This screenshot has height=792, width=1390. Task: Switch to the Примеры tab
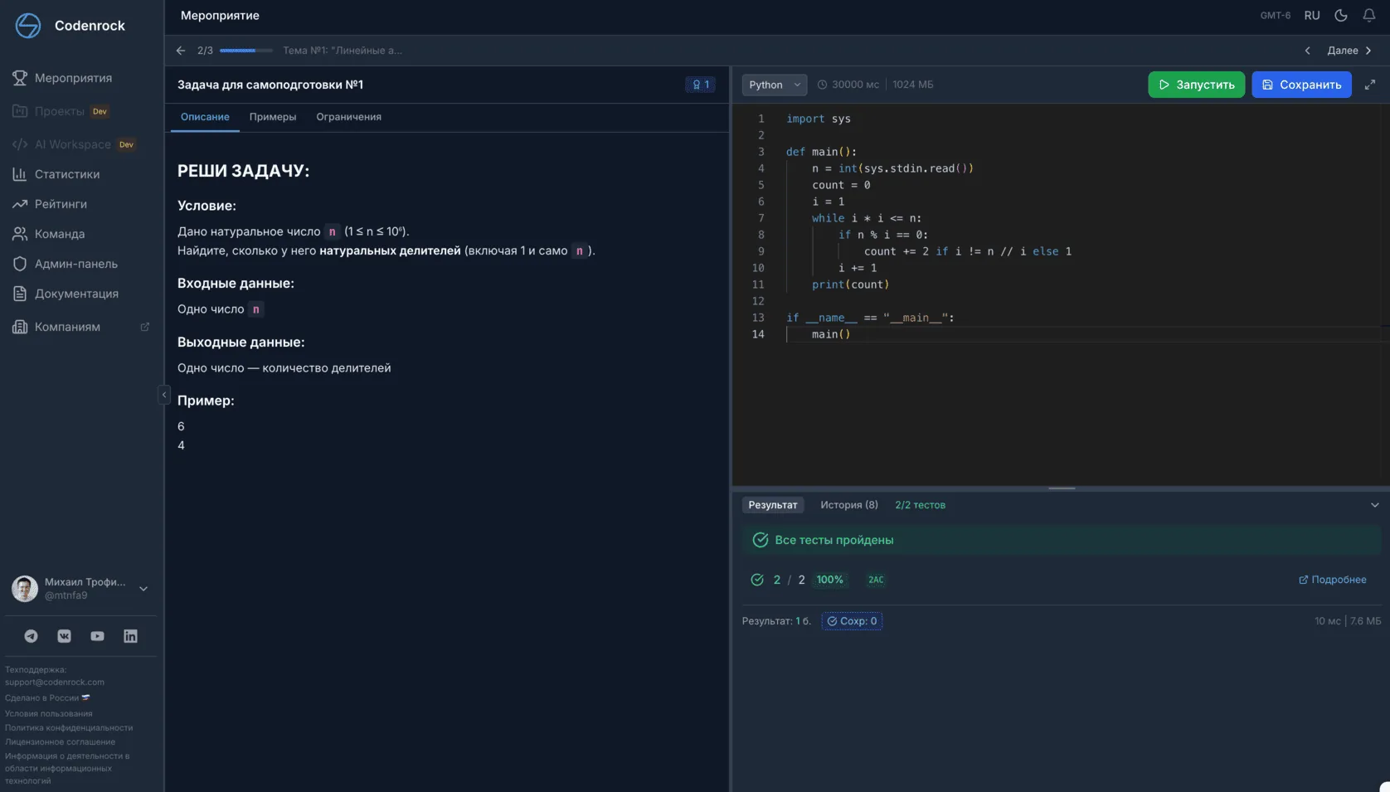272,117
